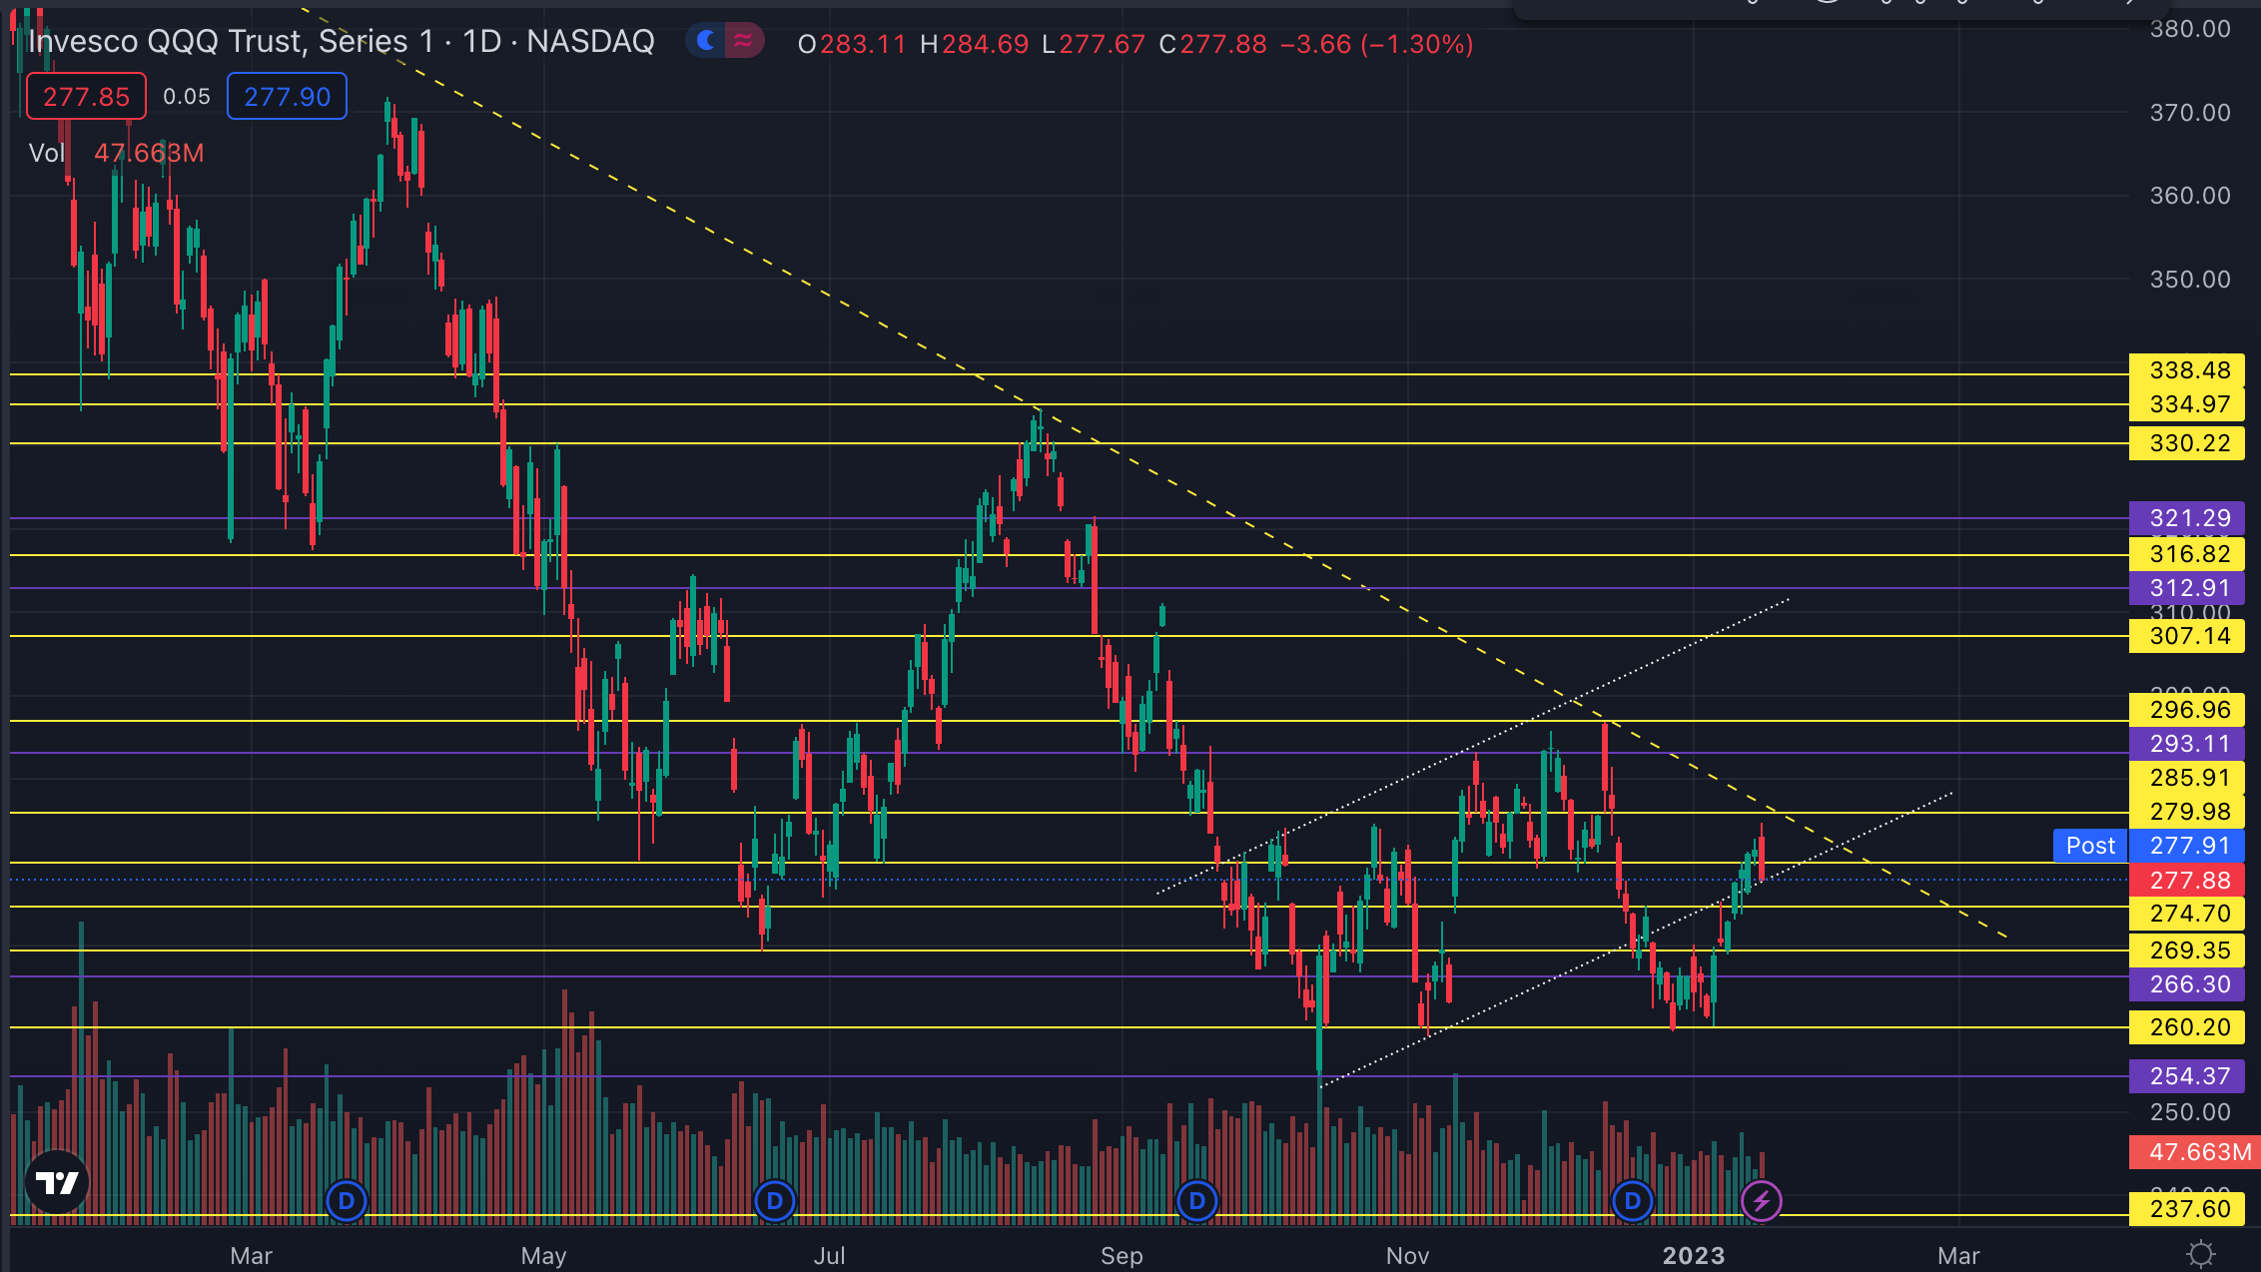Select the 316.82 price level label
Screen dimensions: 2261x1272
click(2186, 554)
